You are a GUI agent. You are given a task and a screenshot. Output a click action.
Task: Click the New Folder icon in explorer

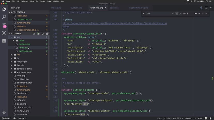point(38,33)
